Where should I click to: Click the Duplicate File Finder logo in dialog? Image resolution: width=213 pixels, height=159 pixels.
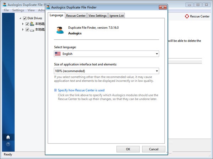(60, 30)
